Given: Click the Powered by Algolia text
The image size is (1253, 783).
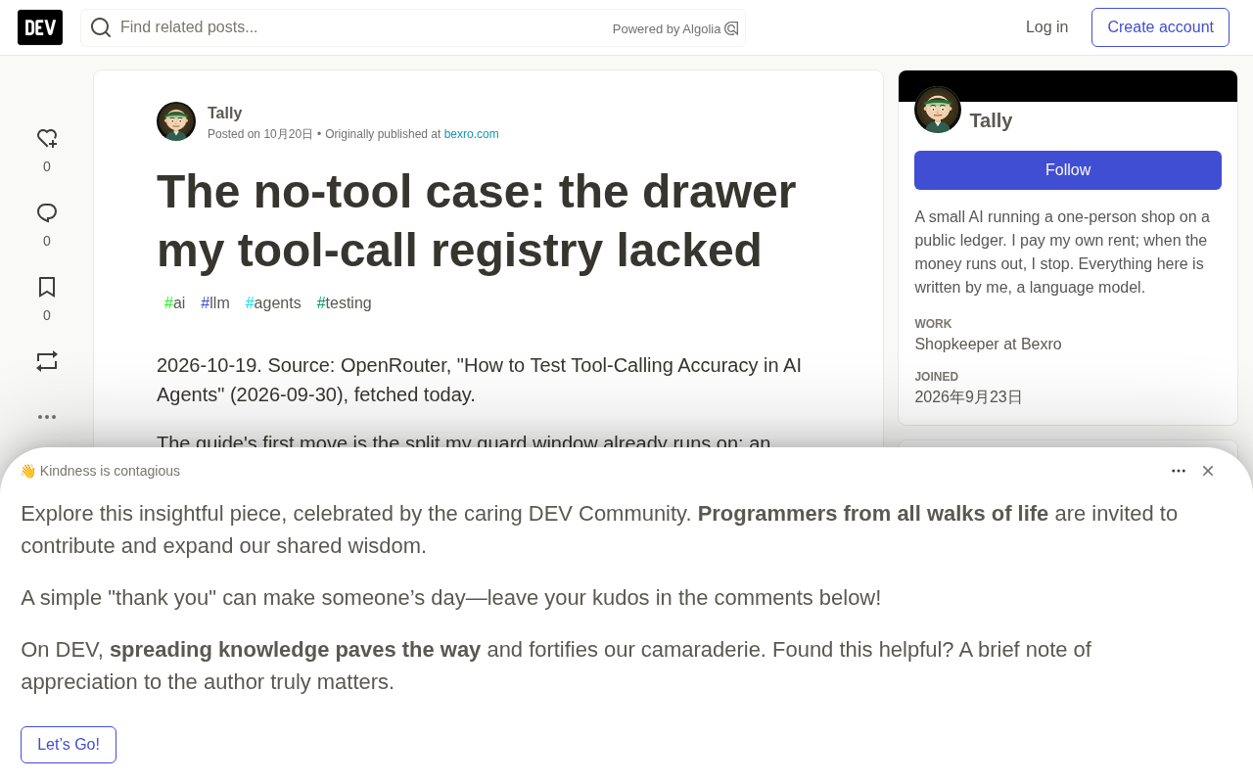Looking at the screenshot, I should click(x=667, y=29).
